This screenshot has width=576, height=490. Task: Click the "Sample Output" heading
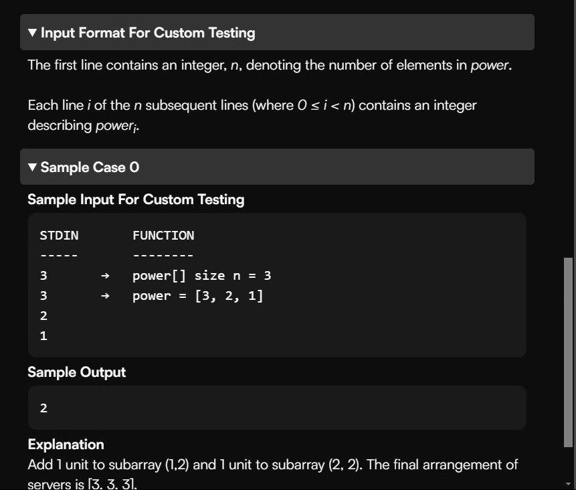(x=76, y=372)
